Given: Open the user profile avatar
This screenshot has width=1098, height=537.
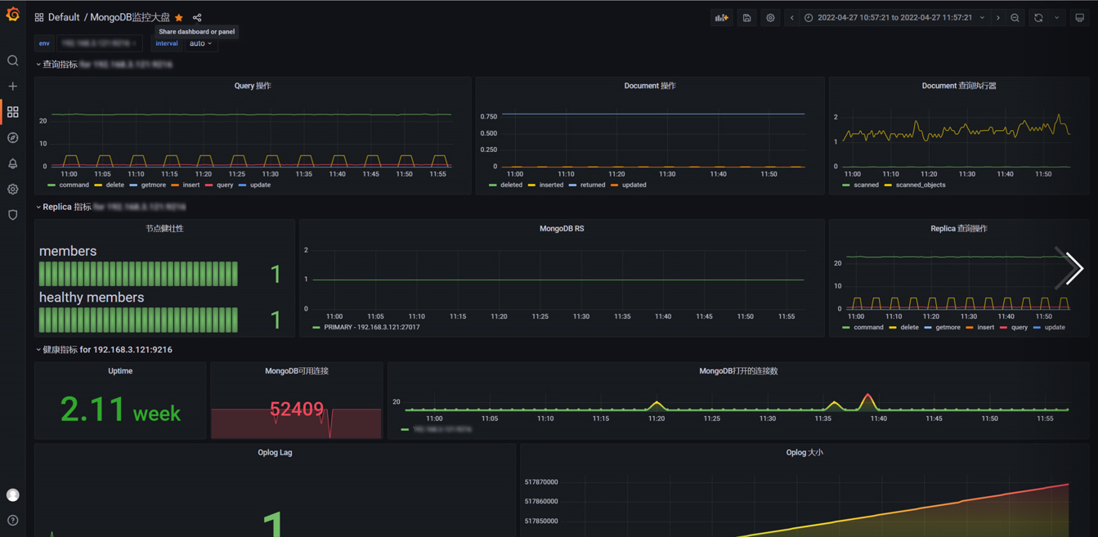Looking at the screenshot, I should (12, 494).
